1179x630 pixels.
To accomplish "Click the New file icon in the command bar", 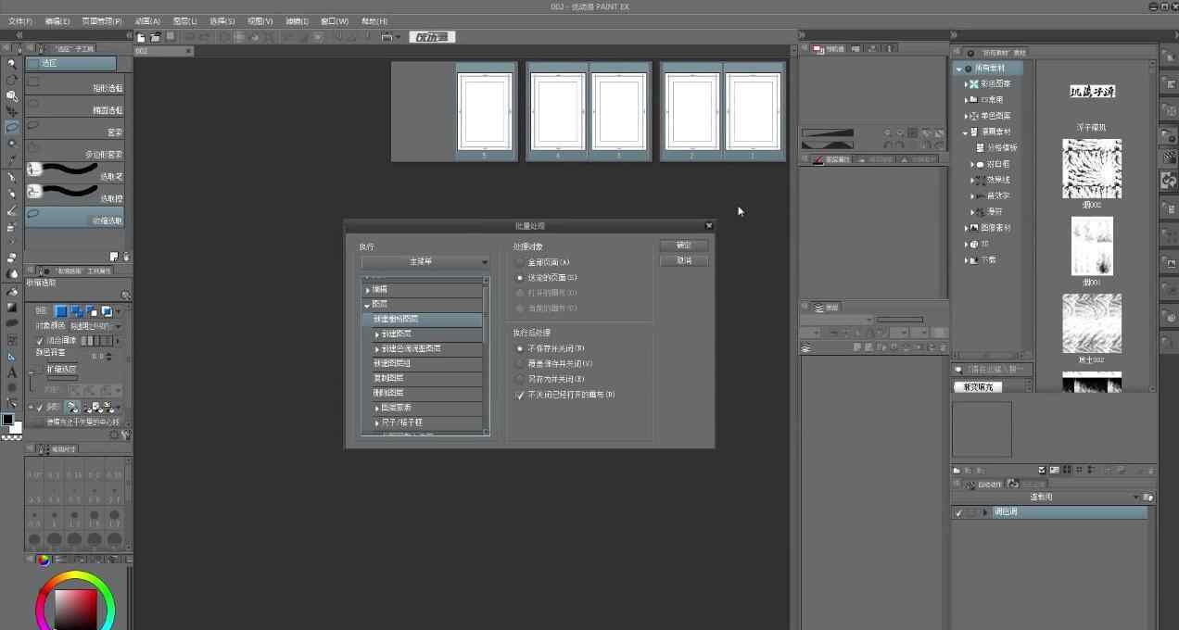I will coord(141,37).
